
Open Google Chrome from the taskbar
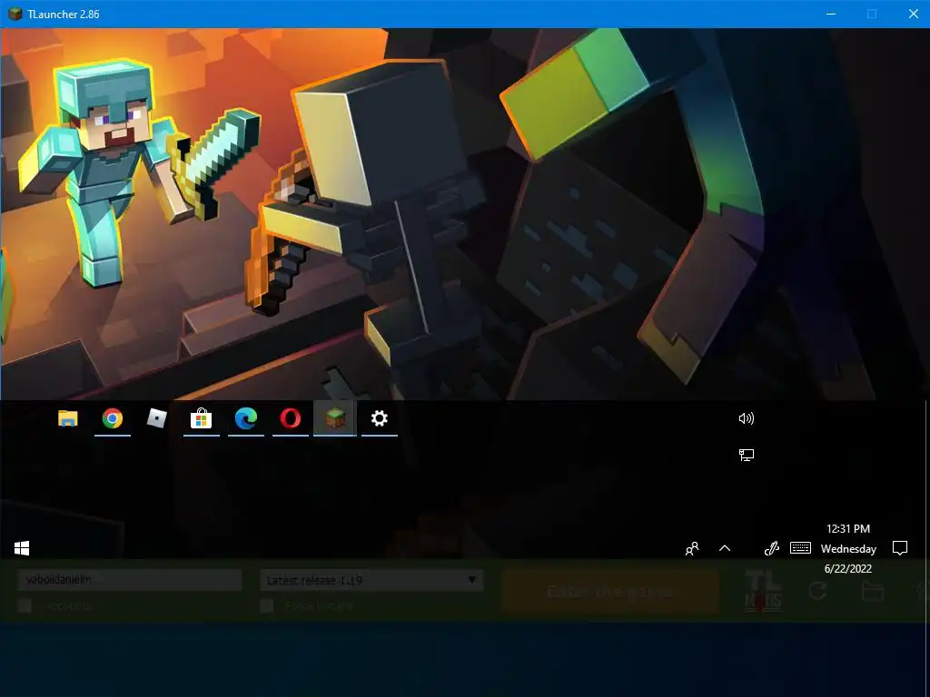(112, 418)
